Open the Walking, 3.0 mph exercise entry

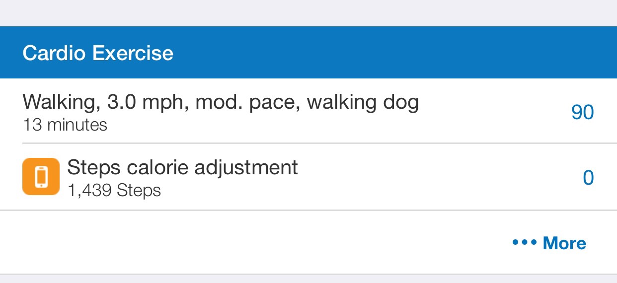[308, 111]
